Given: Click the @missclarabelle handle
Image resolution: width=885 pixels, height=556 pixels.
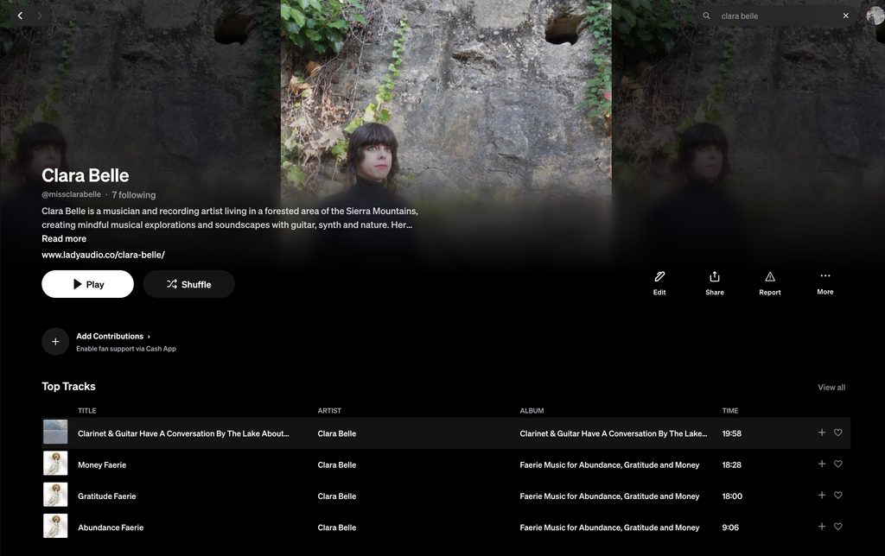Looking at the screenshot, I should click(x=71, y=194).
